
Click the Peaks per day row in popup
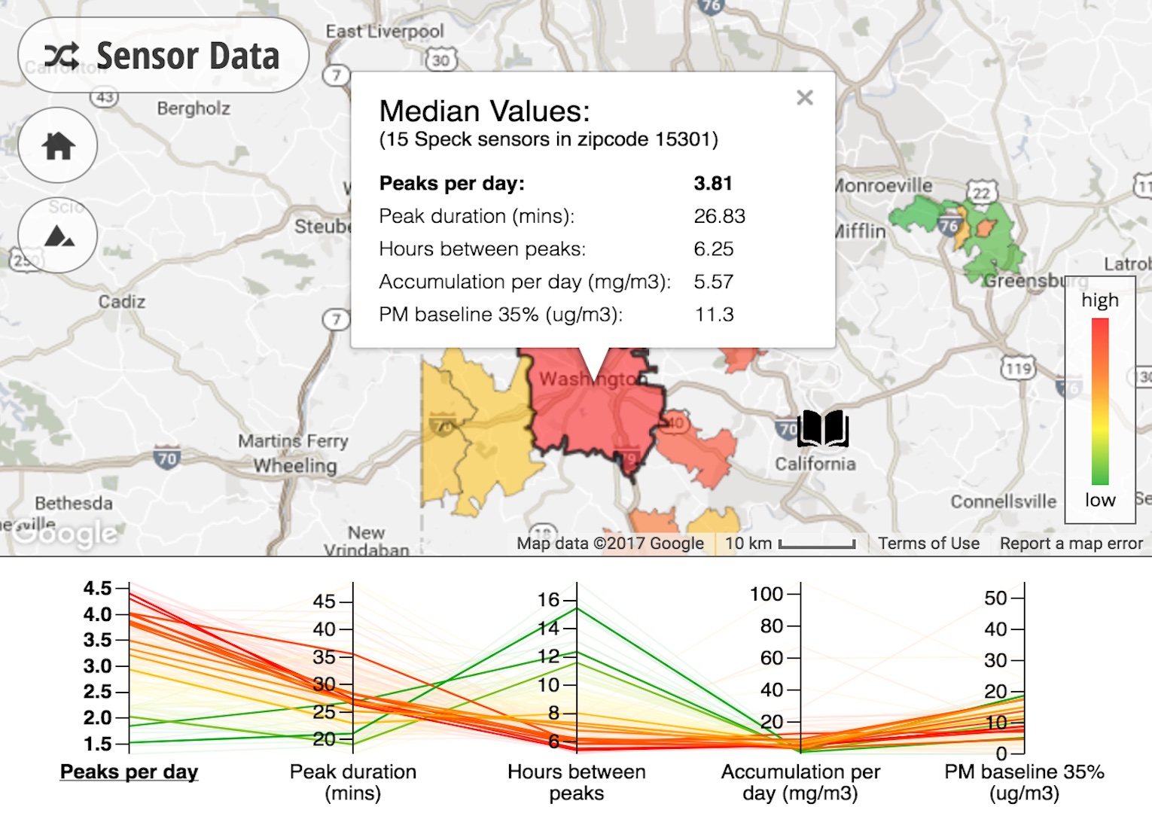click(556, 184)
